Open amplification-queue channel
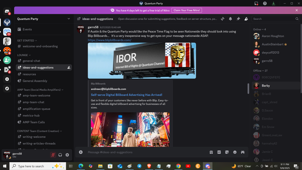 [x=44, y=109]
